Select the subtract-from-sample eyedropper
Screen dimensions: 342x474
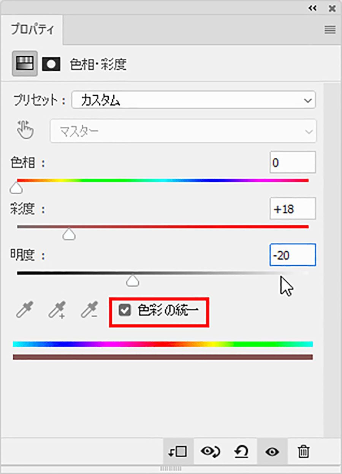[89, 310]
